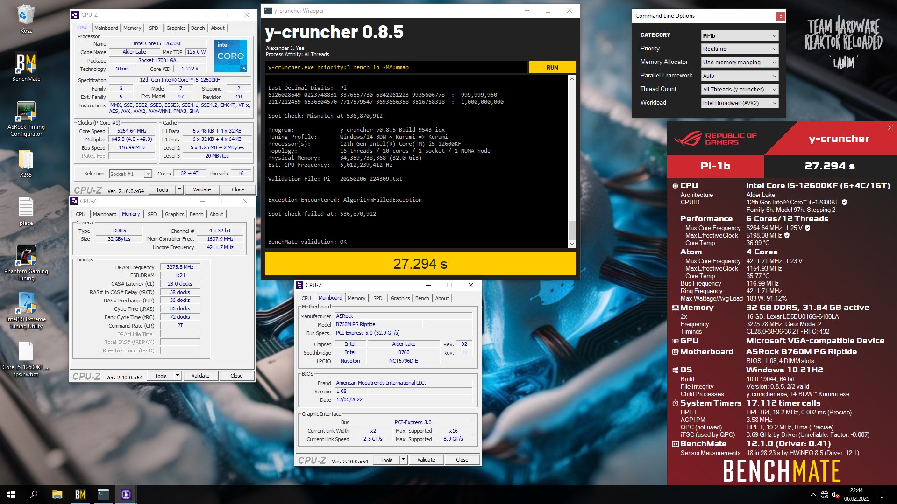Open the notification center icon
The image size is (897, 504).
pos(882,495)
